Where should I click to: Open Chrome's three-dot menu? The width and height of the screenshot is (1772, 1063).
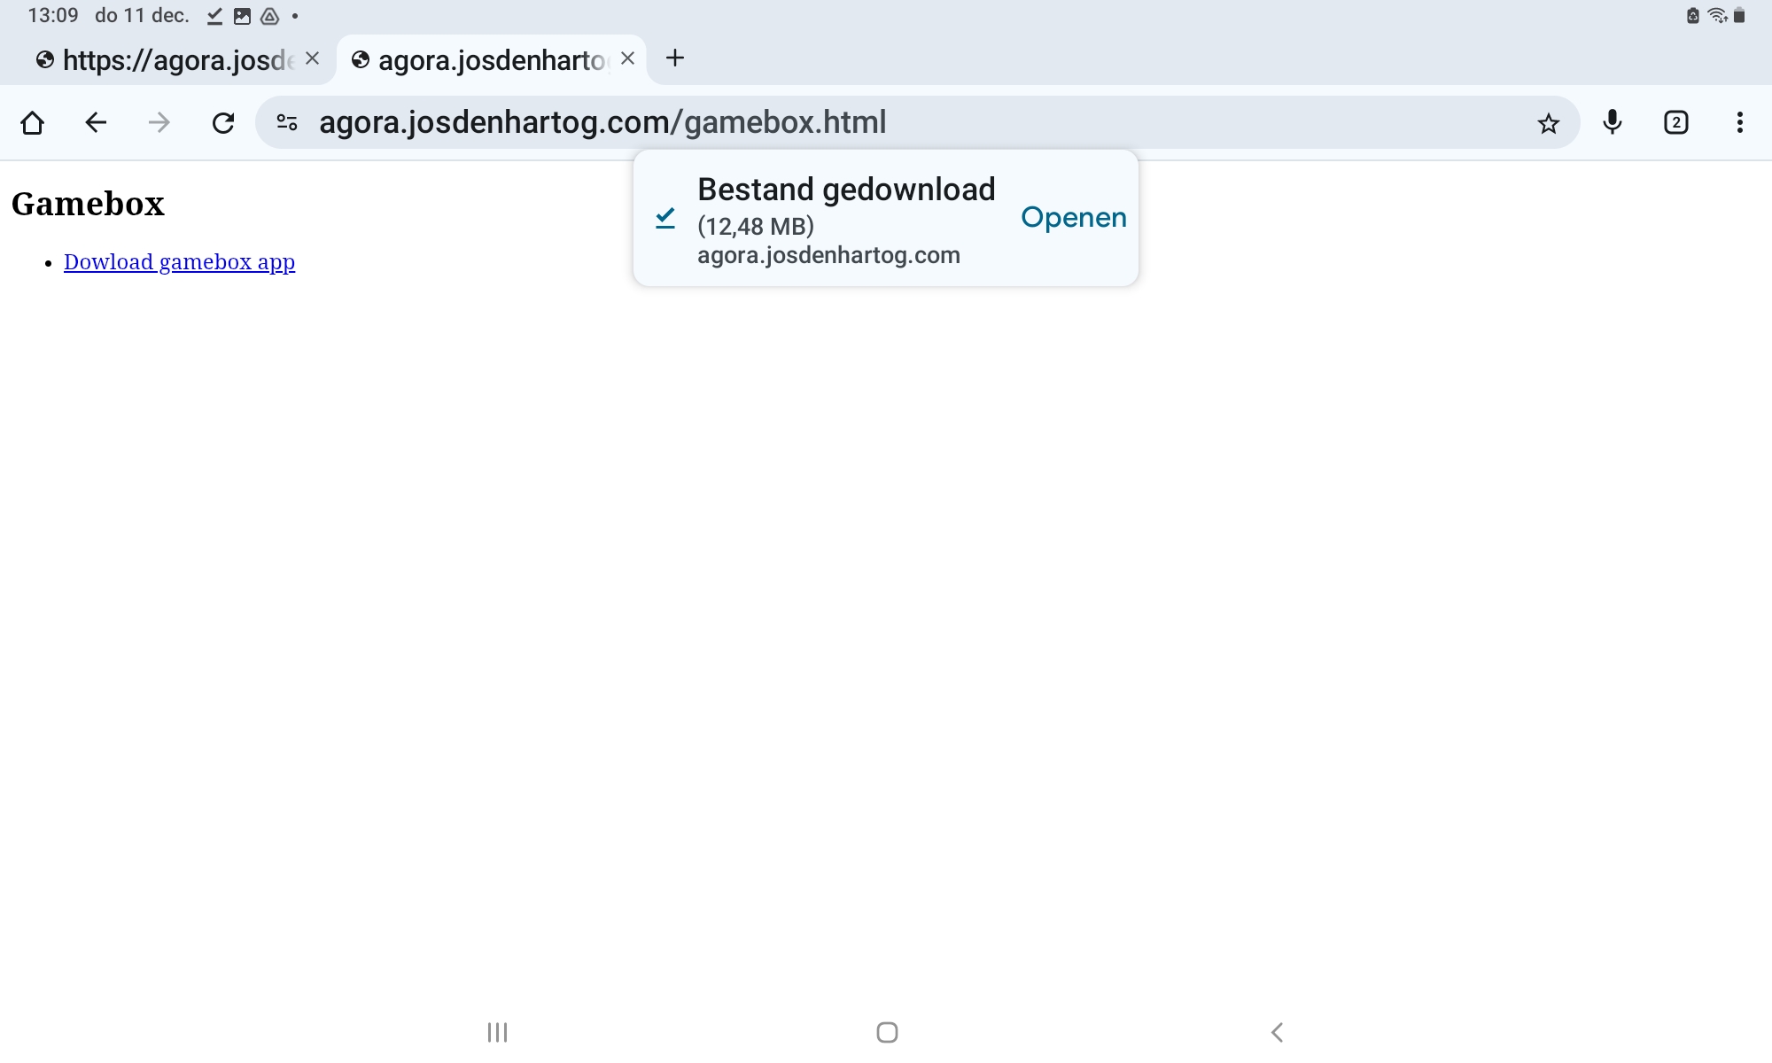click(x=1739, y=122)
